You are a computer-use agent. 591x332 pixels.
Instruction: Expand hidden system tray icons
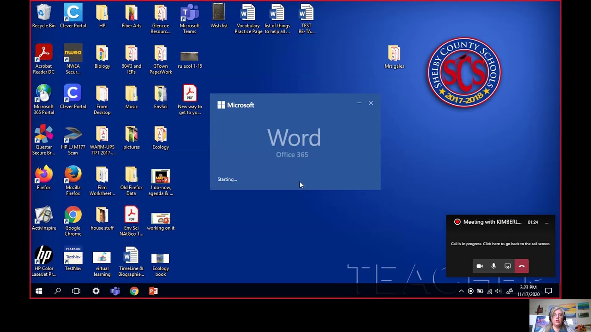click(x=461, y=291)
